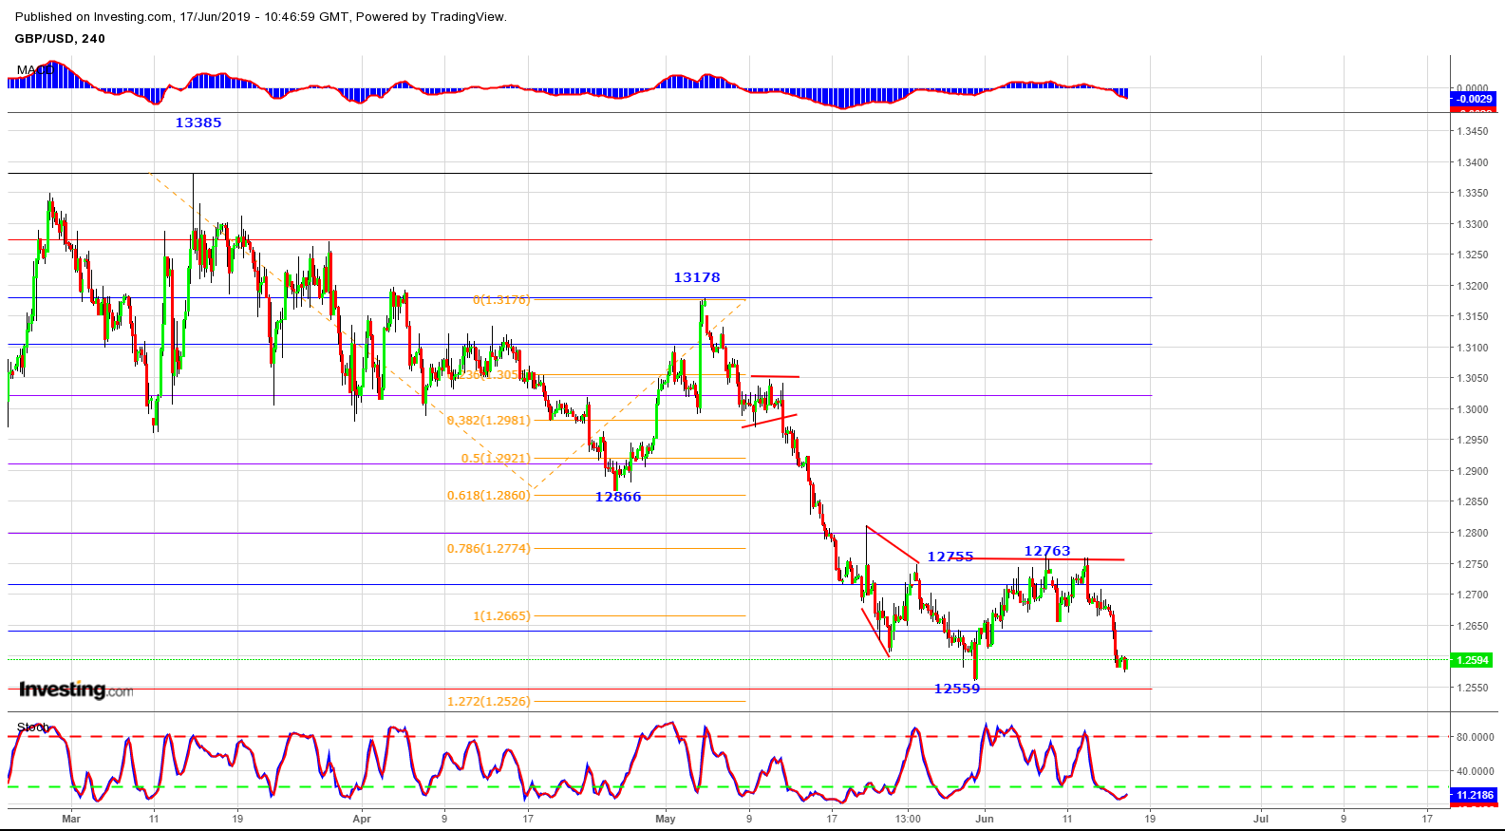Click the blue -0.0029 MACD value tag

(x=1473, y=99)
